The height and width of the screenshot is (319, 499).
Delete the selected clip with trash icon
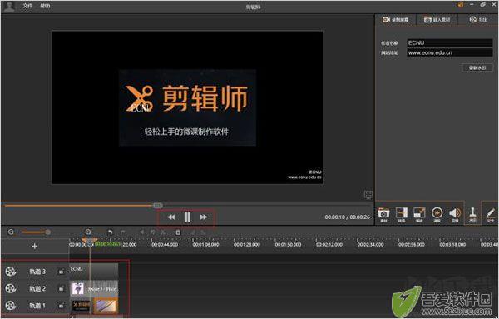tap(178, 232)
